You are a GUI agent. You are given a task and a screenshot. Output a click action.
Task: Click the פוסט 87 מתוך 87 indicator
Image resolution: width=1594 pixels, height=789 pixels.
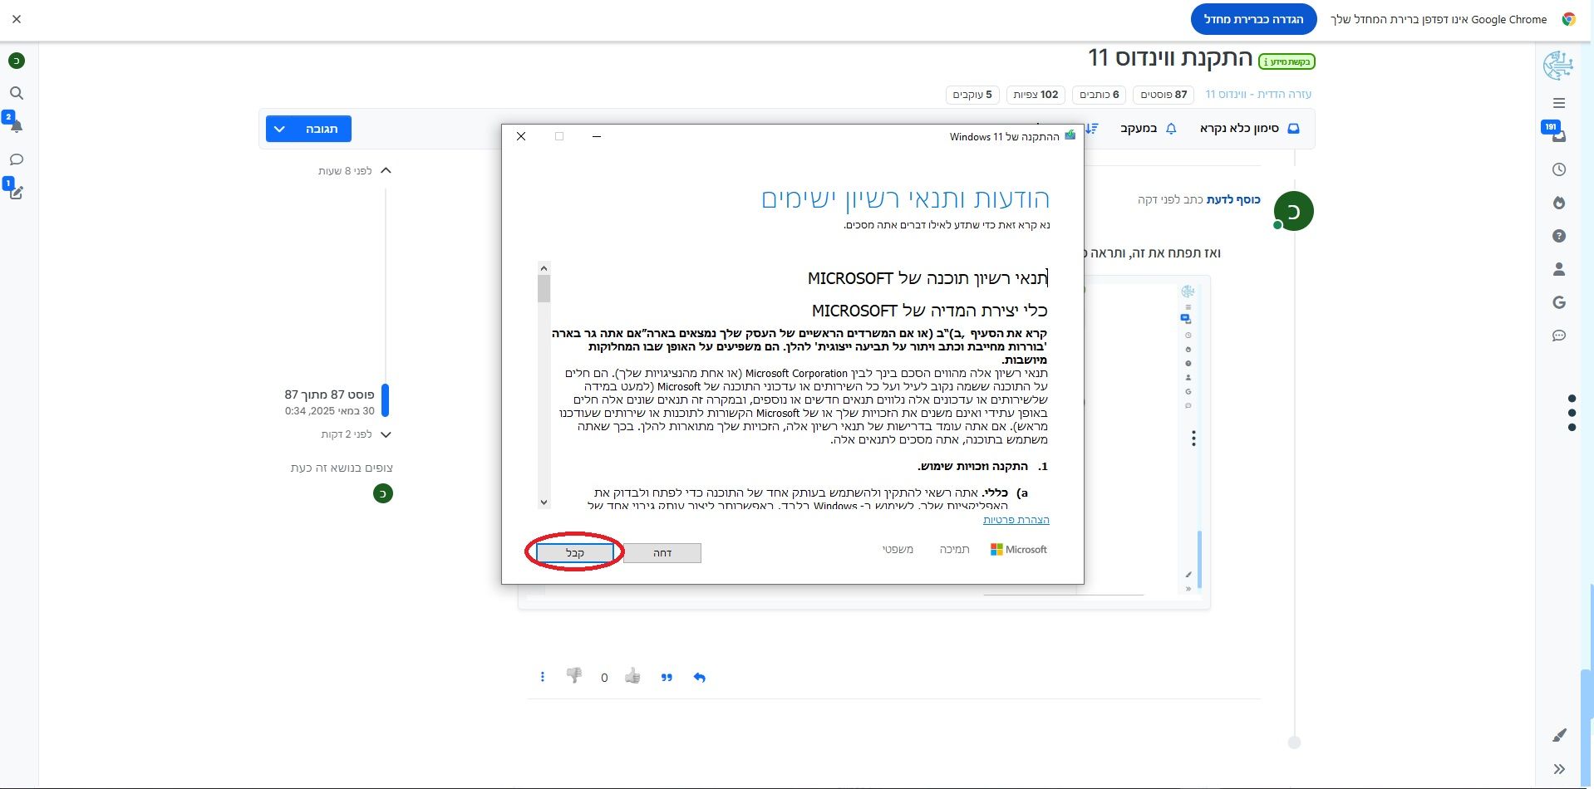[x=329, y=394]
